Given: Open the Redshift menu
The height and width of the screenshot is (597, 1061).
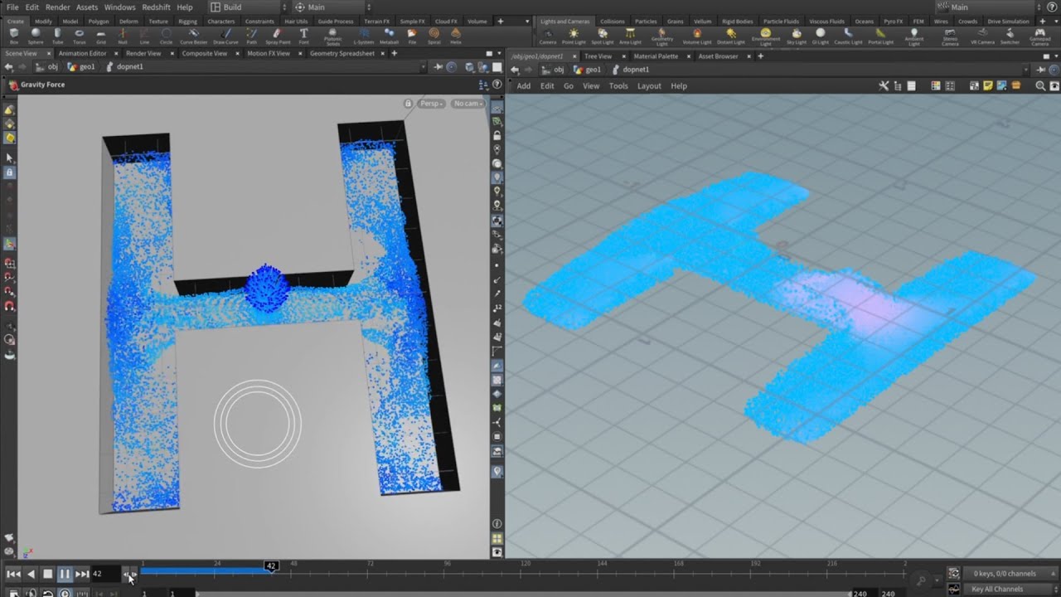Looking at the screenshot, I should tap(157, 7).
